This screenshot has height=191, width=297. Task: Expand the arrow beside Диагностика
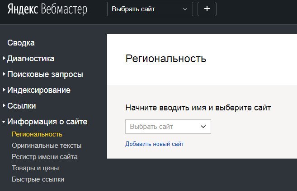(4, 58)
